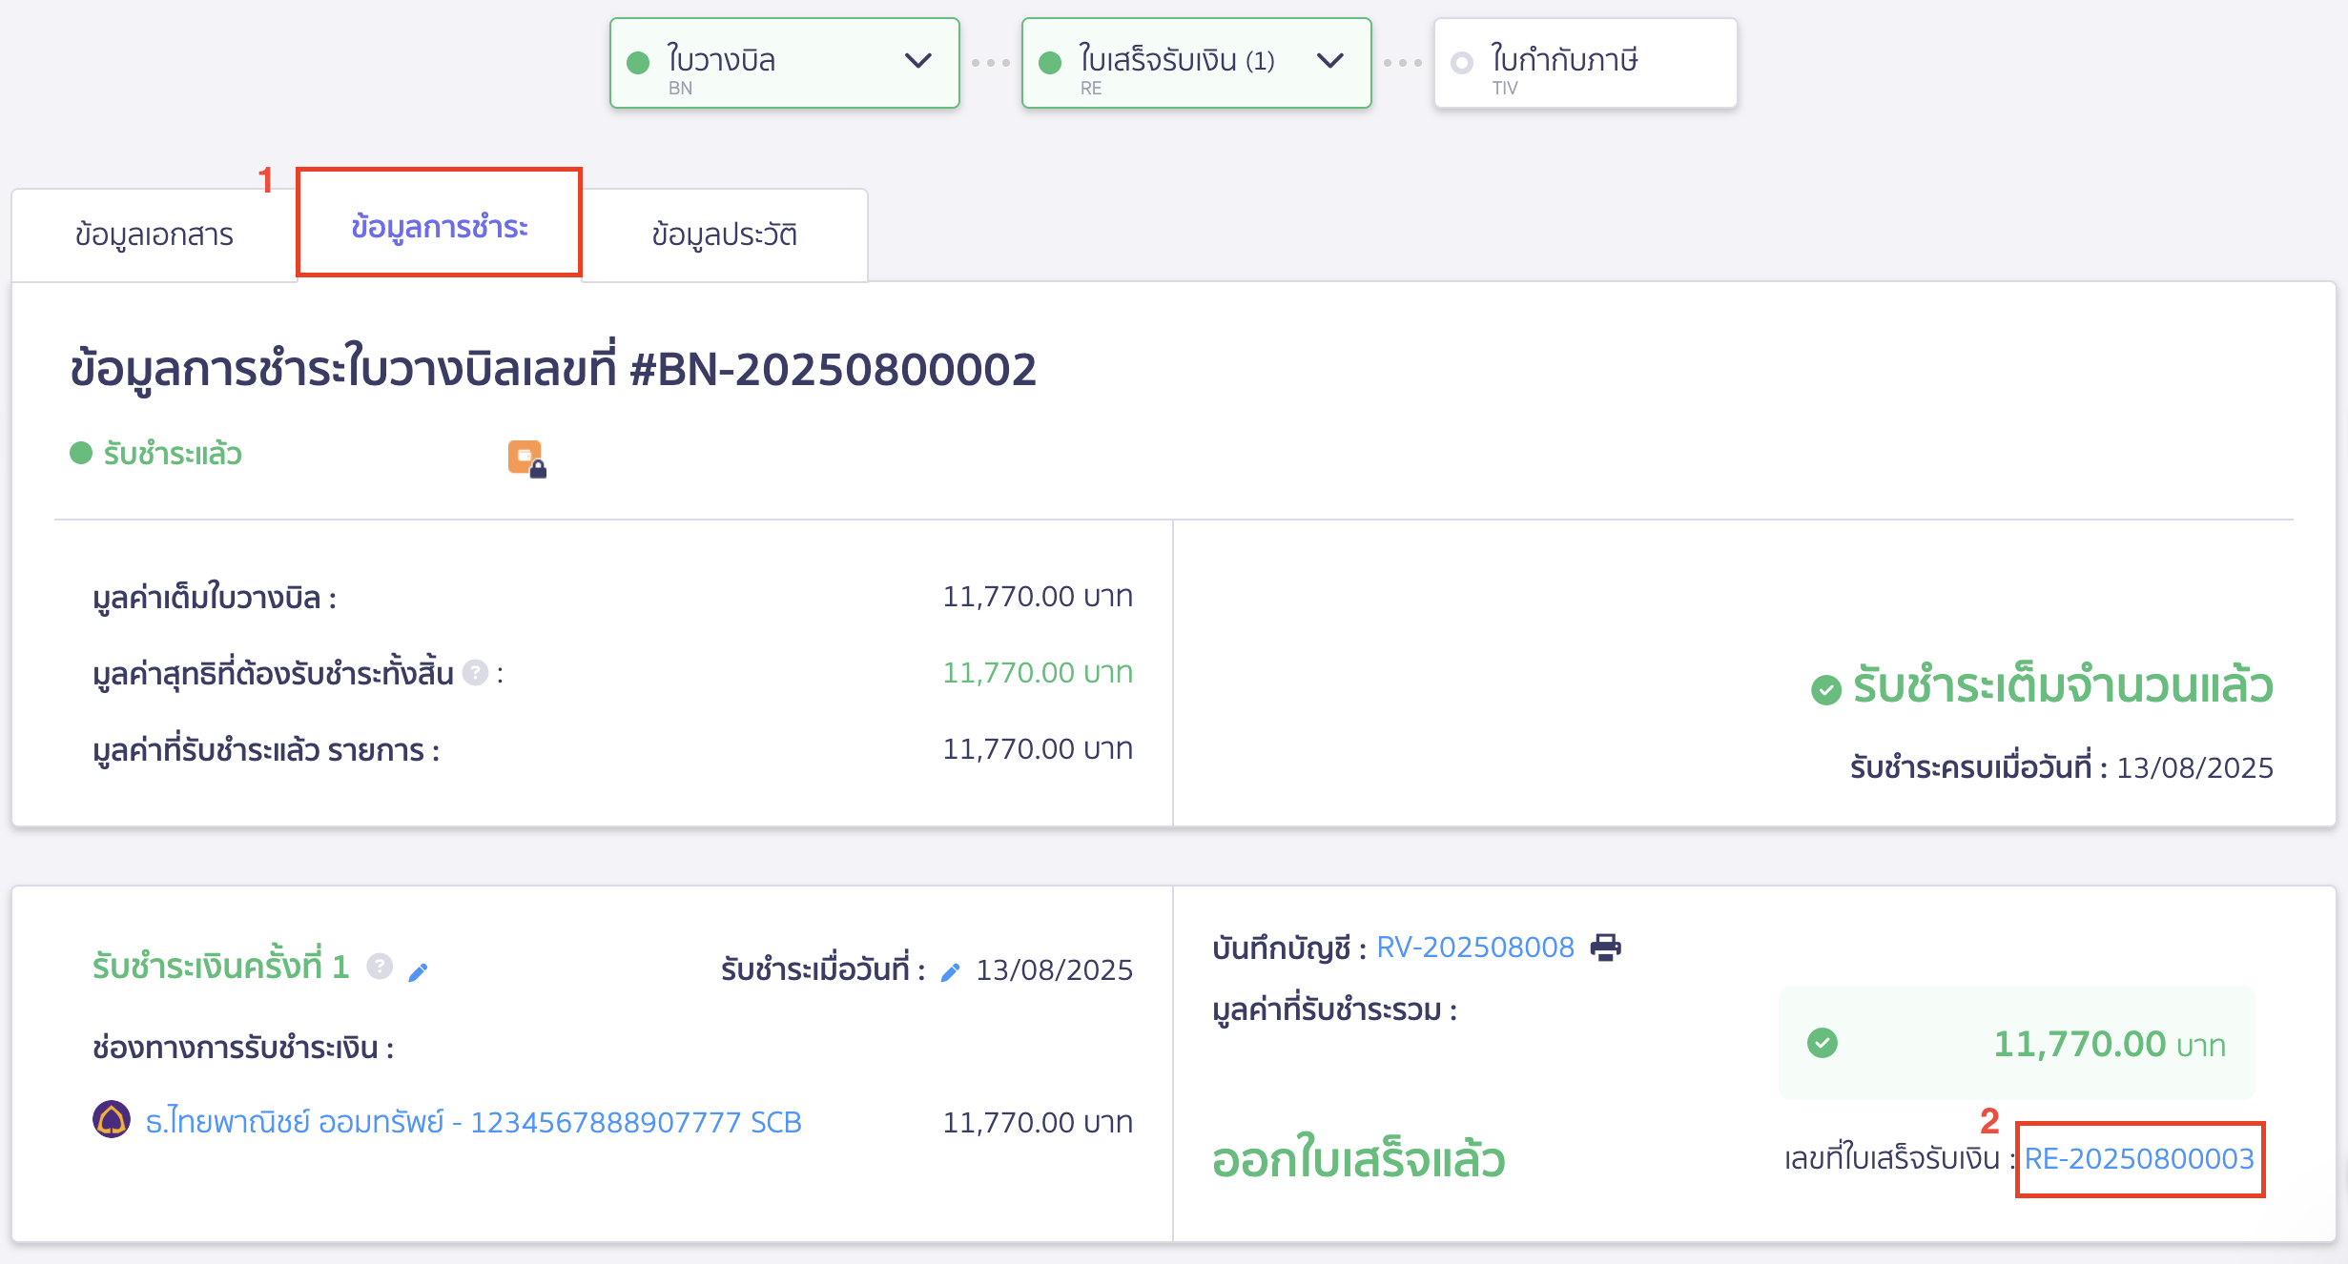Click the 13/08/2025 payment date value
2348x1264 pixels.
pos(1055,970)
